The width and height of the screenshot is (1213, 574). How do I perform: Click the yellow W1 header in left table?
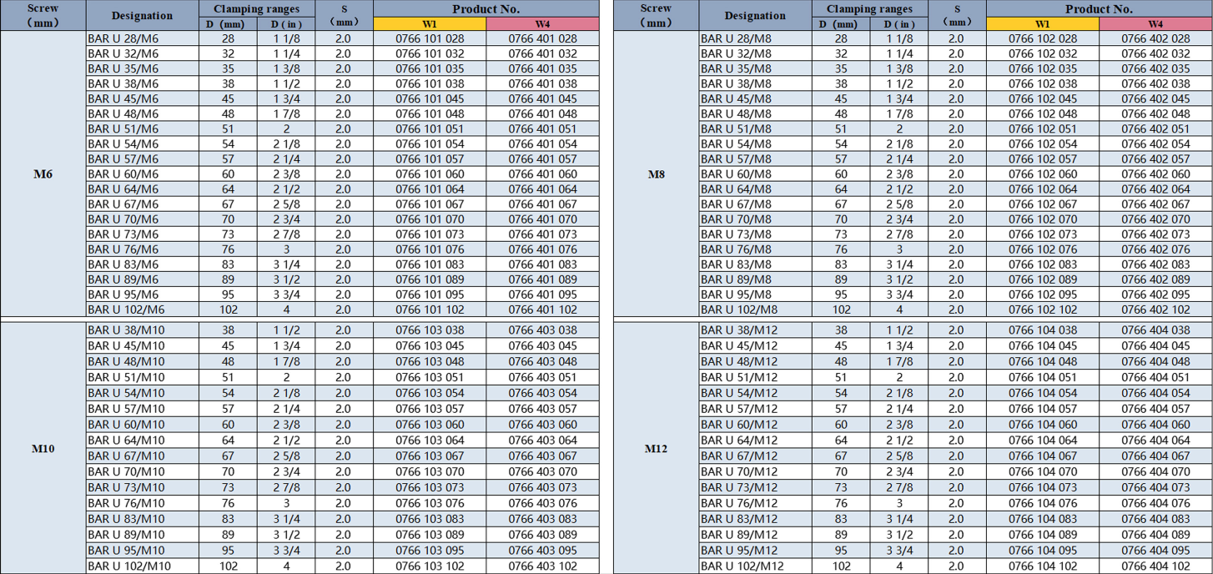[429, 24]
